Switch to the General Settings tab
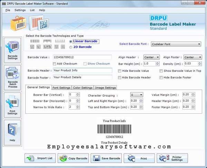This screenshot has height=168, width=207. click(x=38, y=87)
